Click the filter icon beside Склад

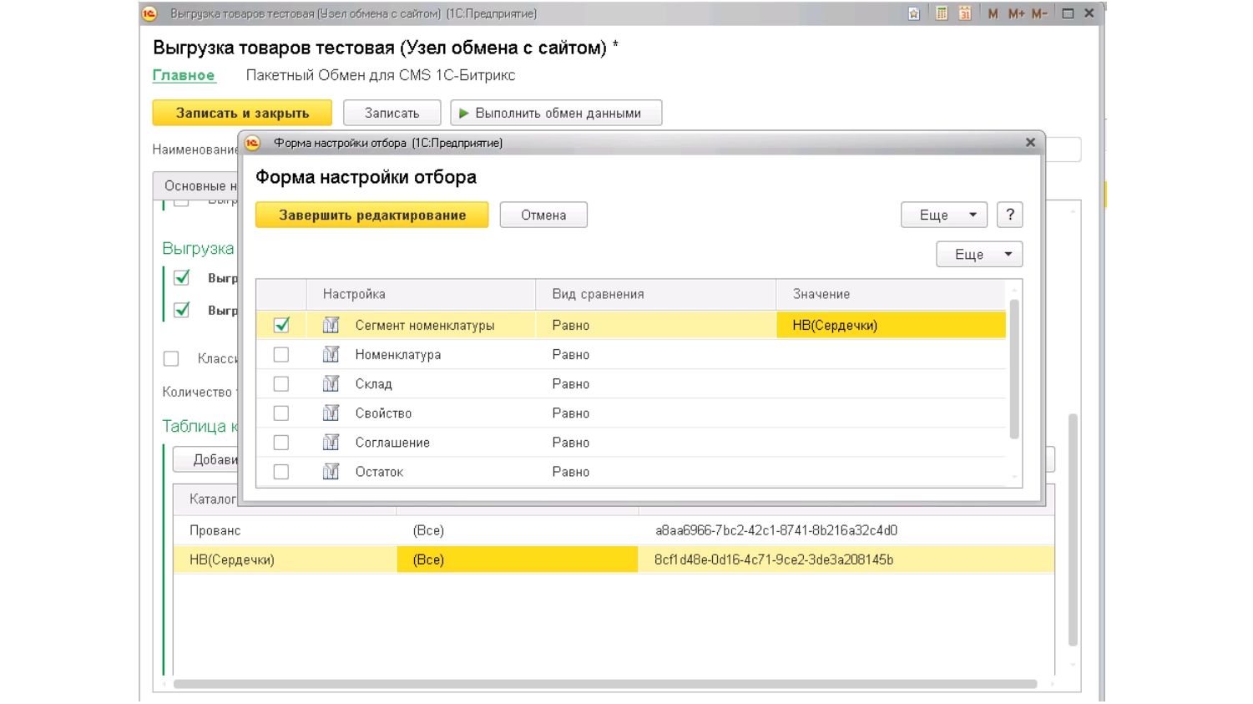tap(331, 384)
